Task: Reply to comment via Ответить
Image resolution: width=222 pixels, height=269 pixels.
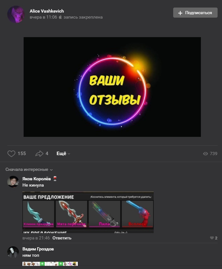Action: 62,238
